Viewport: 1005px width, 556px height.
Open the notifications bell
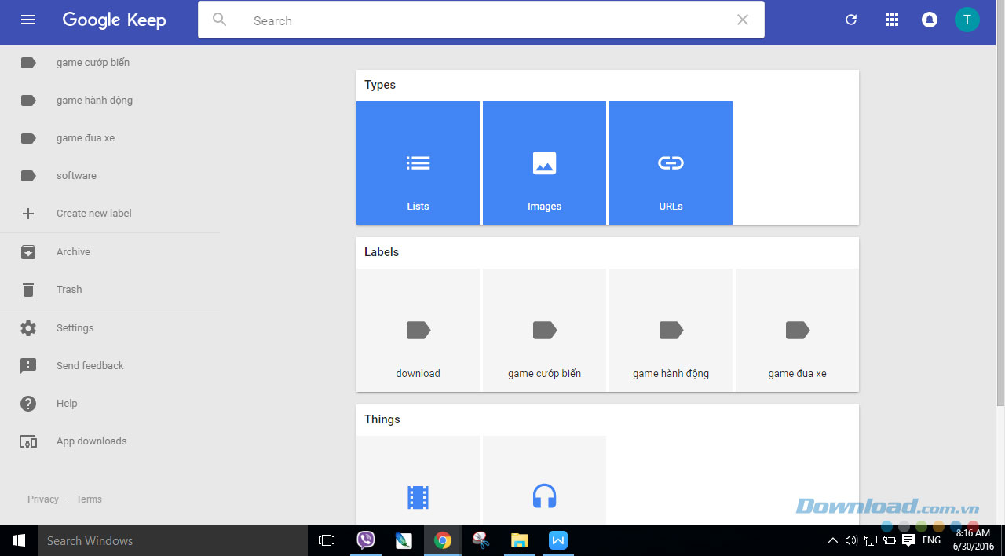click(930, 20)
